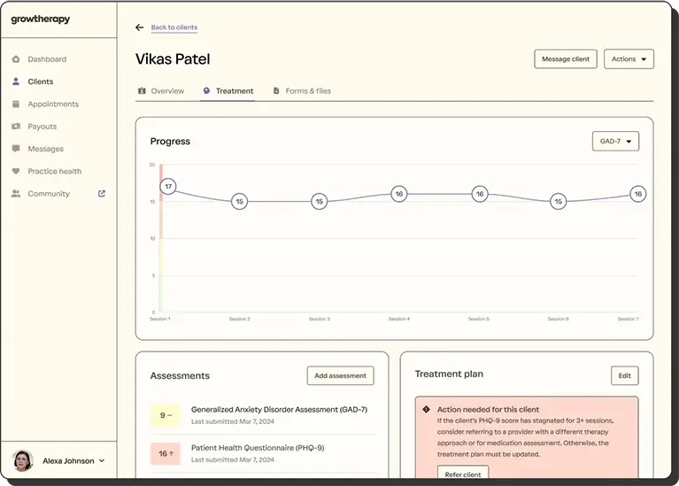
Task: Click the Payouts money icon
Action: pos(16,127)
